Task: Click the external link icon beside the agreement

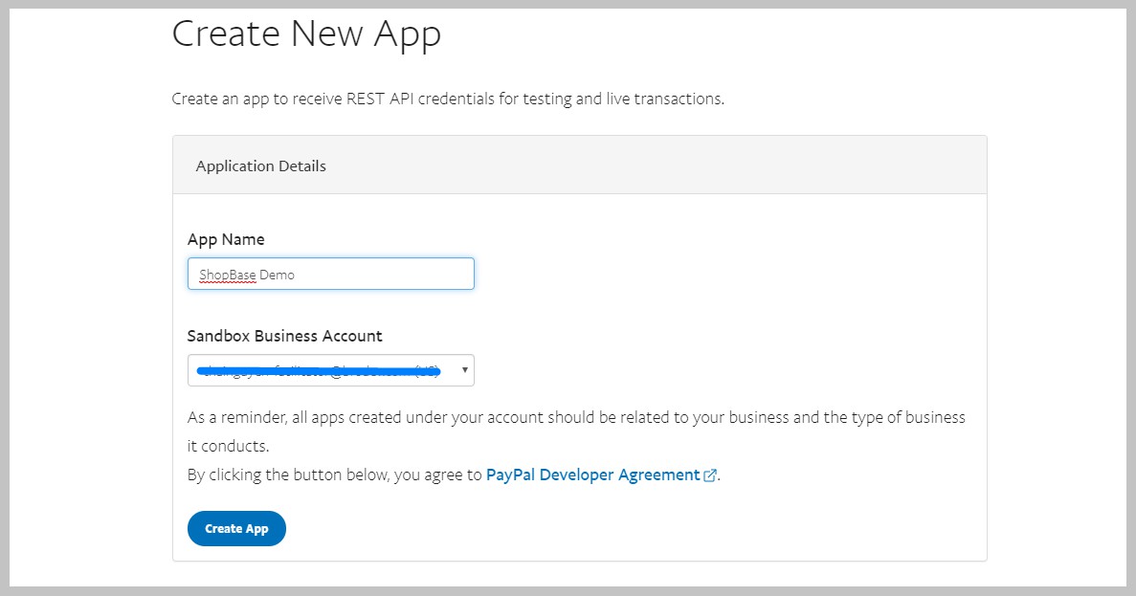Action: (710, 475)
